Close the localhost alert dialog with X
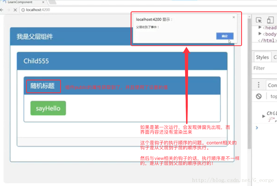This screenshot has width=277, height=186. [x=234, y=17]
